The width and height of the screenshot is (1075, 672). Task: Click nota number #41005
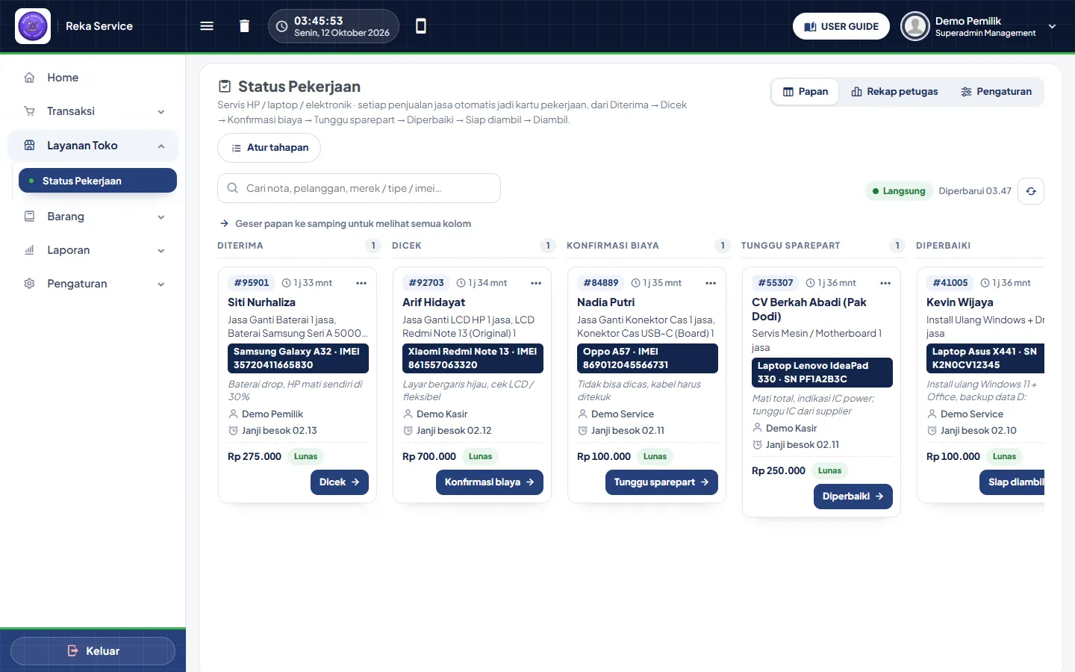950,283
